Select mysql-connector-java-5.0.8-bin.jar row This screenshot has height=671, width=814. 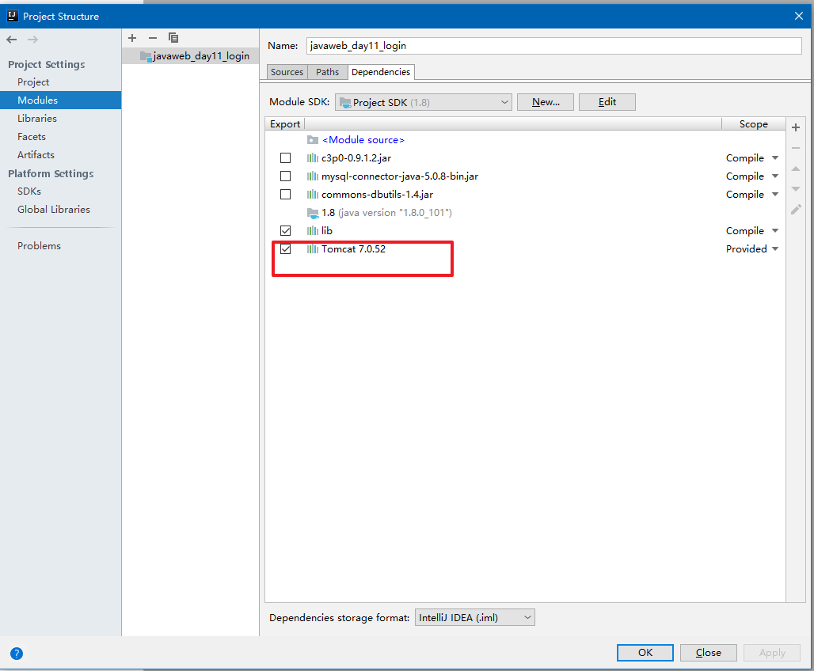click(525, 176)
